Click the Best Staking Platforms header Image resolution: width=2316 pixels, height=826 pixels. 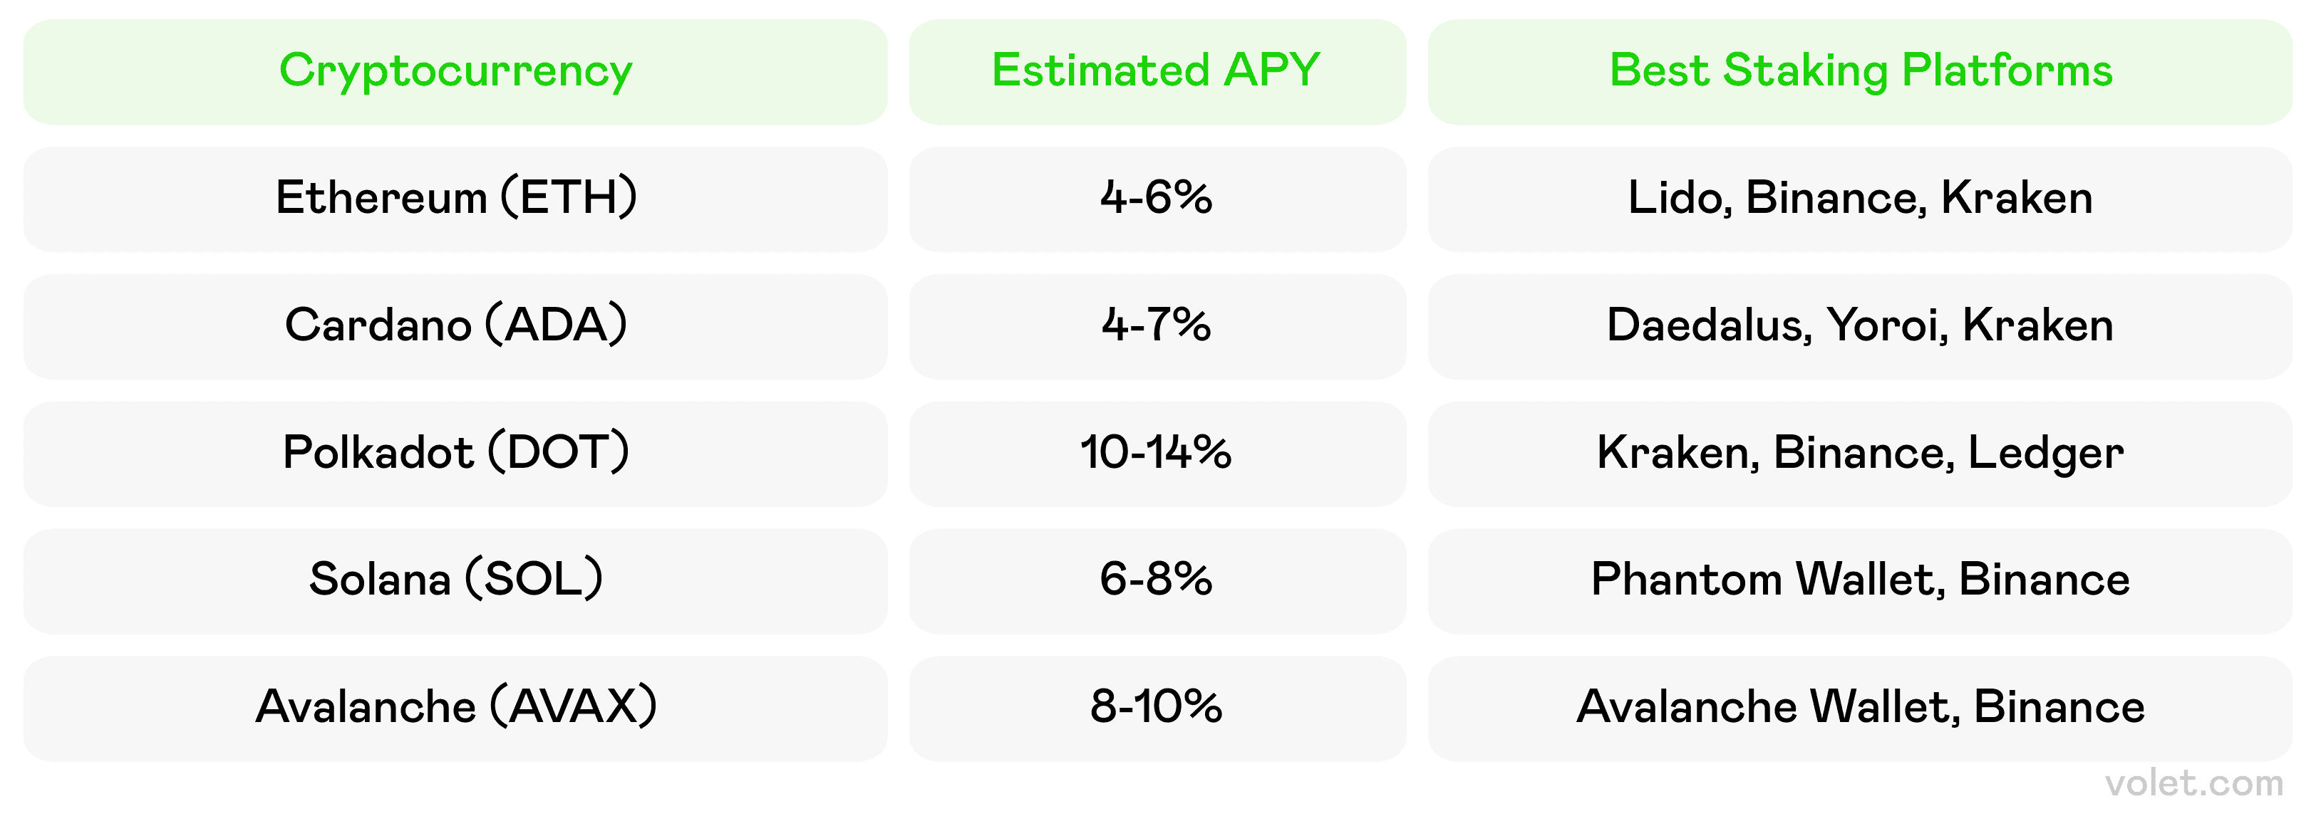(1860, 71)
